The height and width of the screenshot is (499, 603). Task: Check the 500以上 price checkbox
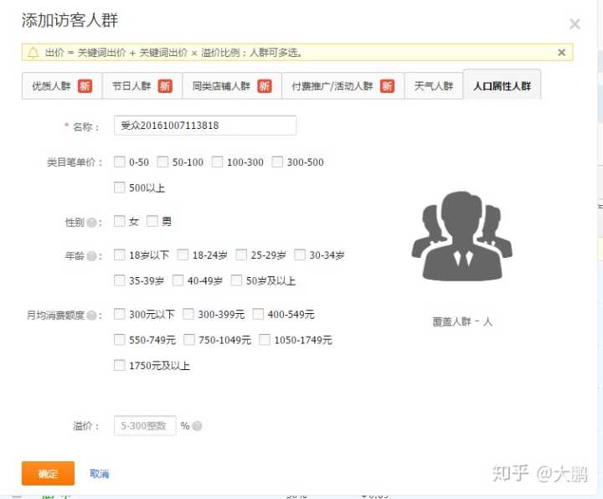pos(120,188)
